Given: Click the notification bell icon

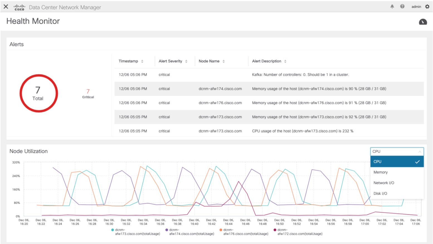Looking at the screenshot, I should coord(392,6).
